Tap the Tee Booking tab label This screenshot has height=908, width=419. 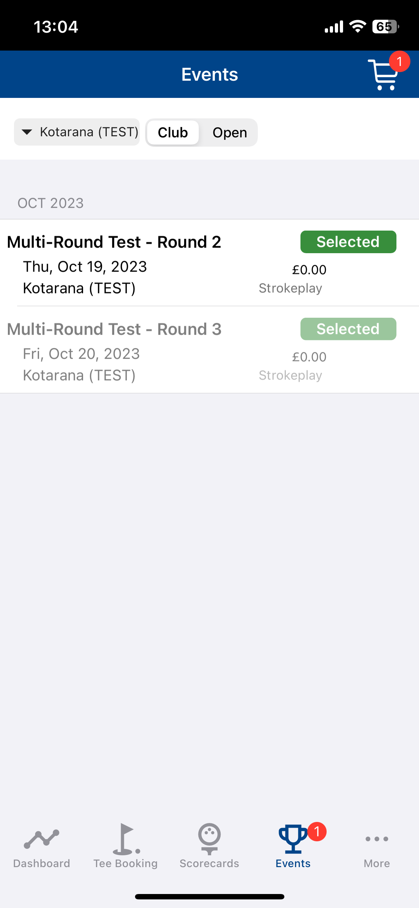(126, 864)
